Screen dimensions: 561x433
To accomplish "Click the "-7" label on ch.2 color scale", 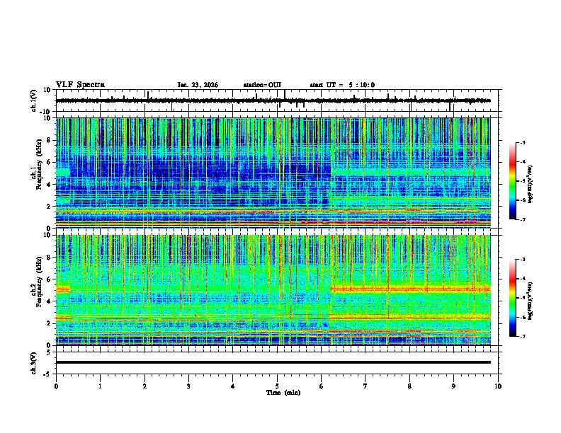I will click(522, 336).
